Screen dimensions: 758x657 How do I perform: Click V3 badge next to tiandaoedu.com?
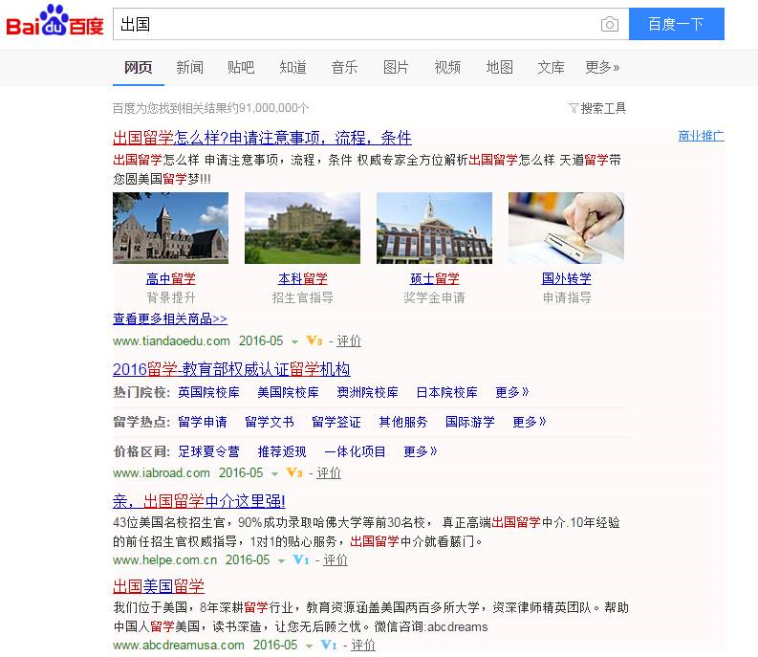[314, 340]
